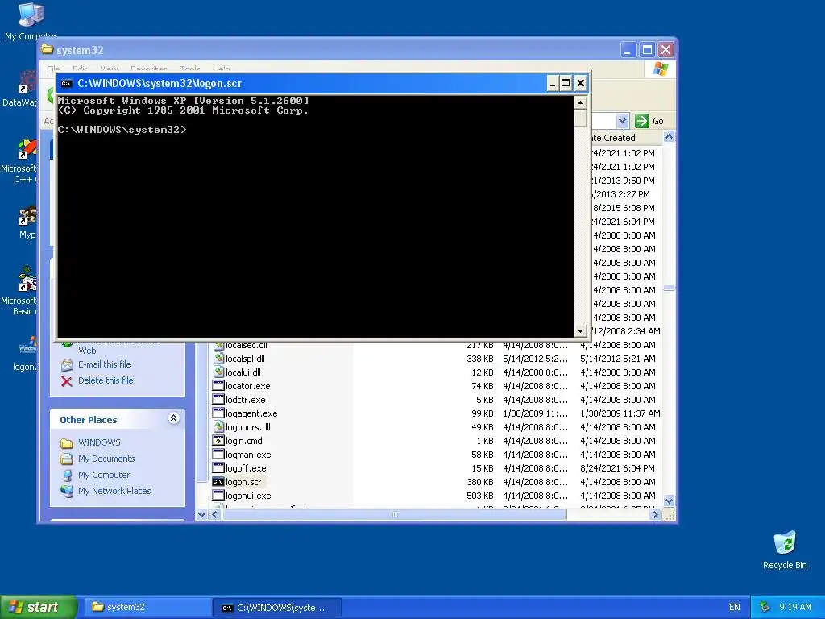Viewport: 825px width, 619px height.
Task: Click the localspl.dll file icon
Action: pos(218,359)
